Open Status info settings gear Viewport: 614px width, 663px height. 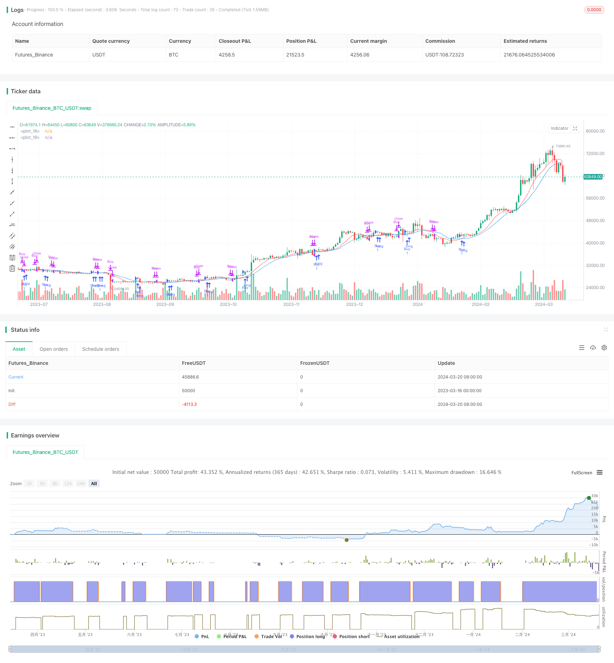tap(604, 348)
